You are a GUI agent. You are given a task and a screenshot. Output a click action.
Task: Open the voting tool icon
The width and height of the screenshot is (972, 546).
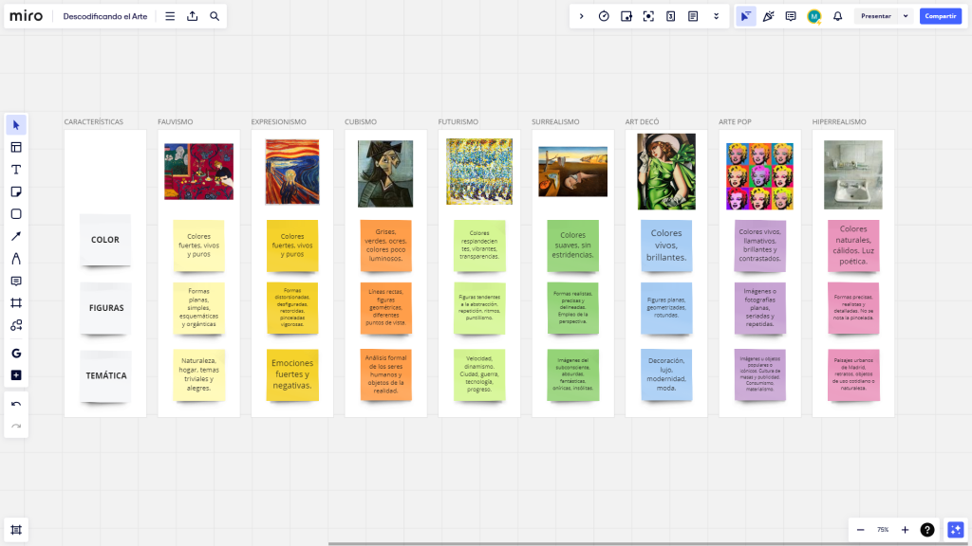pos(626,16)
